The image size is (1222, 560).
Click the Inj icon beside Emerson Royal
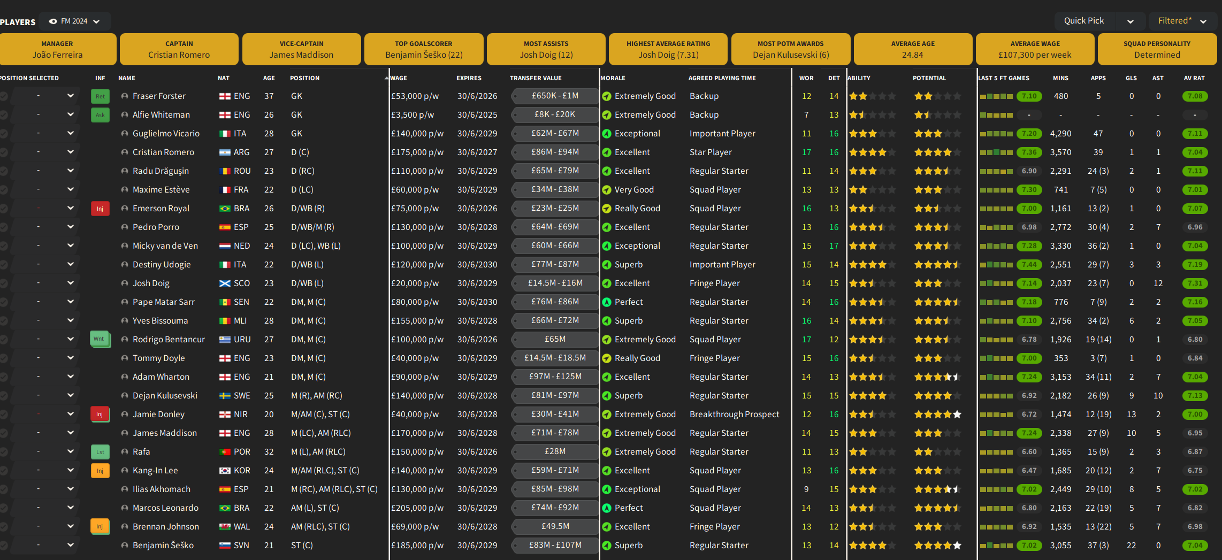point(100,209)
